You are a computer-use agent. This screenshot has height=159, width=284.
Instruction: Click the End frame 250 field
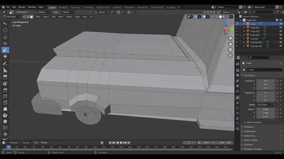coord(225,143)
